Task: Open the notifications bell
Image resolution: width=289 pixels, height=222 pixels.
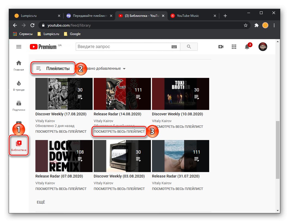Action: [x=247, y=47]
